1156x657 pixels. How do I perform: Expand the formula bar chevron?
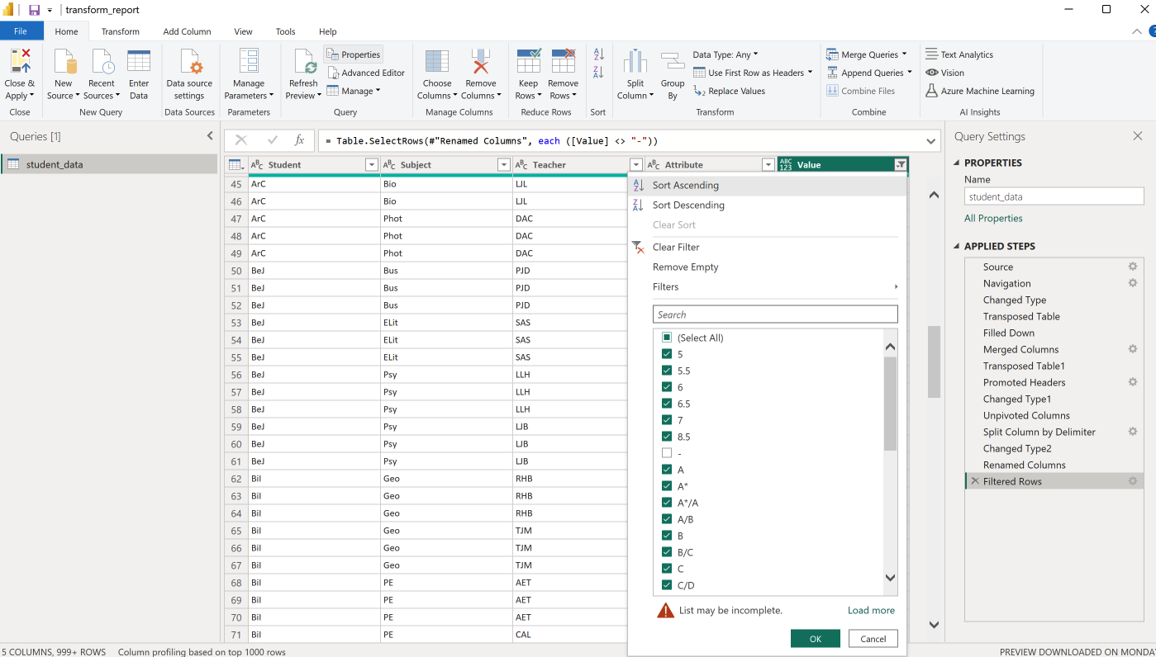(x=932, y=141)
